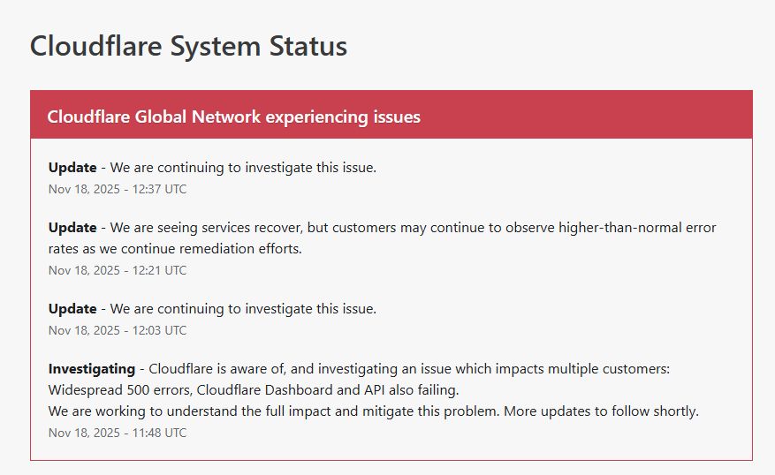The image size is (775, 475).
Task: Select the "Nov 18, 2025 - 12:21 UTC" timestamp
Action: pos(118,270)
